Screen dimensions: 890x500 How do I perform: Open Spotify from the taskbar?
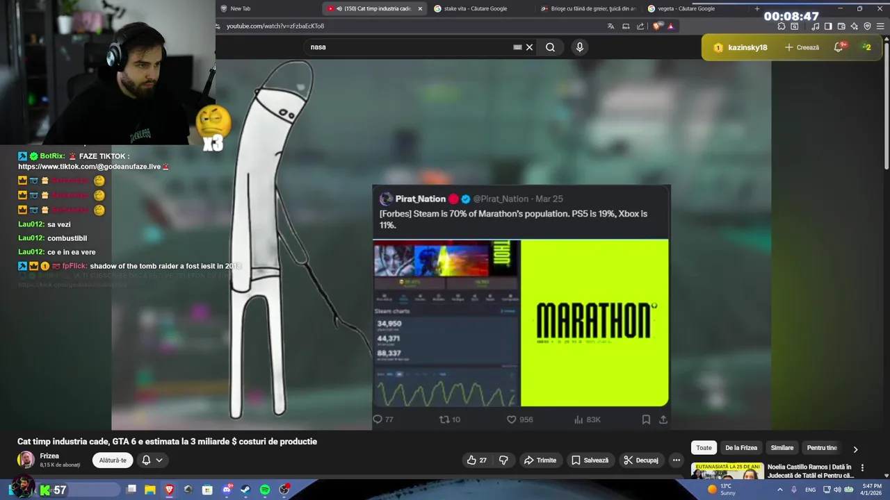pos(265,490)
